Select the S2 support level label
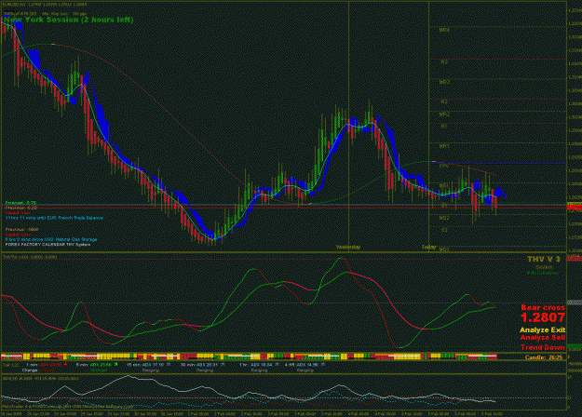582x417 pixels. click(444, 231)
